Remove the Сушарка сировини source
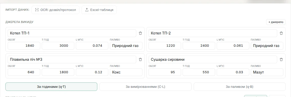This screenshot has height=97, width=291. [281, 59]
